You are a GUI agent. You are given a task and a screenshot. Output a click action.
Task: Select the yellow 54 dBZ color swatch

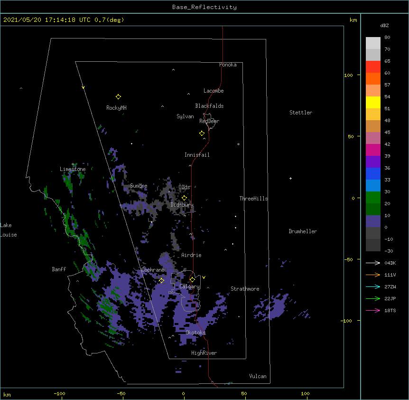pos(373,102)
